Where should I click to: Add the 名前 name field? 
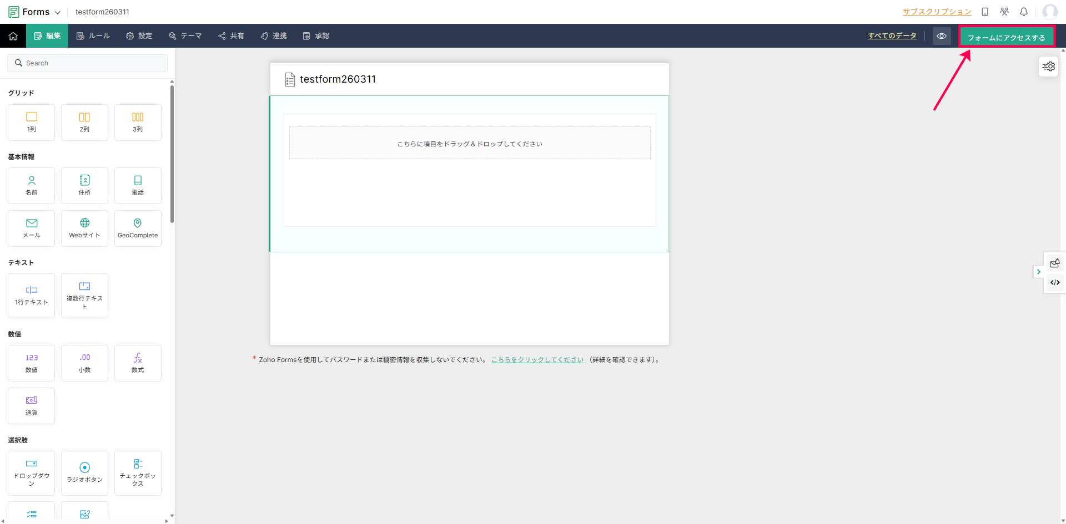pyautogui.click(x=32, y=186)
